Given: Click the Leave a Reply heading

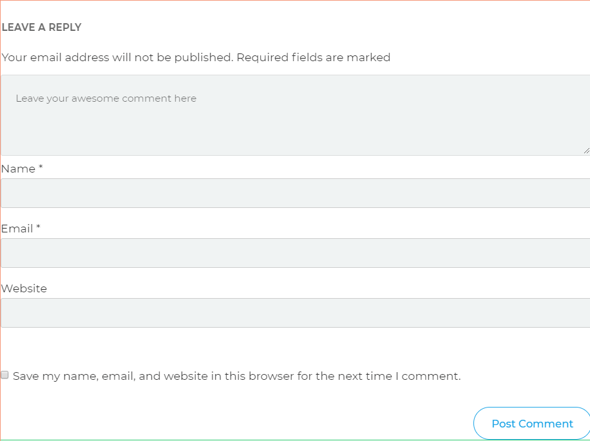Looking at the screenshot, I should point(41,27).
